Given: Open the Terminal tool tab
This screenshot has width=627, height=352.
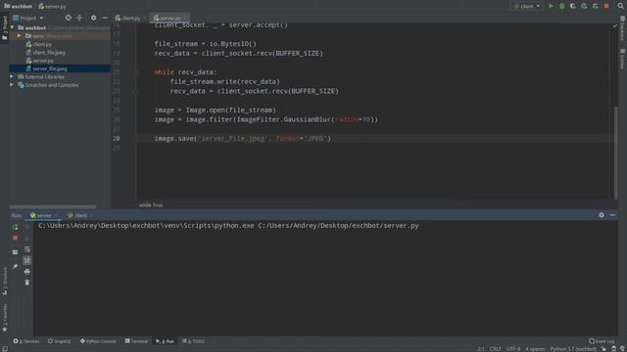Looking at the screenshot, I should tap(136, 341).
